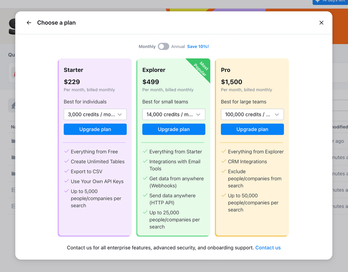Click the Save 10% annual discount text
Viewport: 348px width, 272px height.
pyautogui.click(x=198, y=46)
